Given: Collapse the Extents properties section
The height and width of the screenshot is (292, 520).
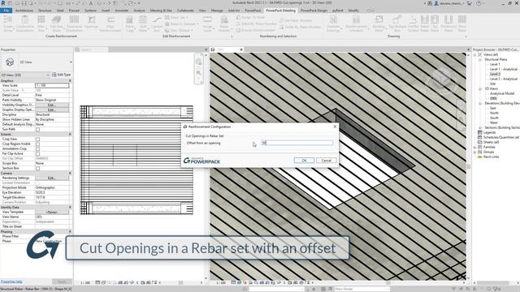Looking at the screenshot, I should [x=70, y=134].
